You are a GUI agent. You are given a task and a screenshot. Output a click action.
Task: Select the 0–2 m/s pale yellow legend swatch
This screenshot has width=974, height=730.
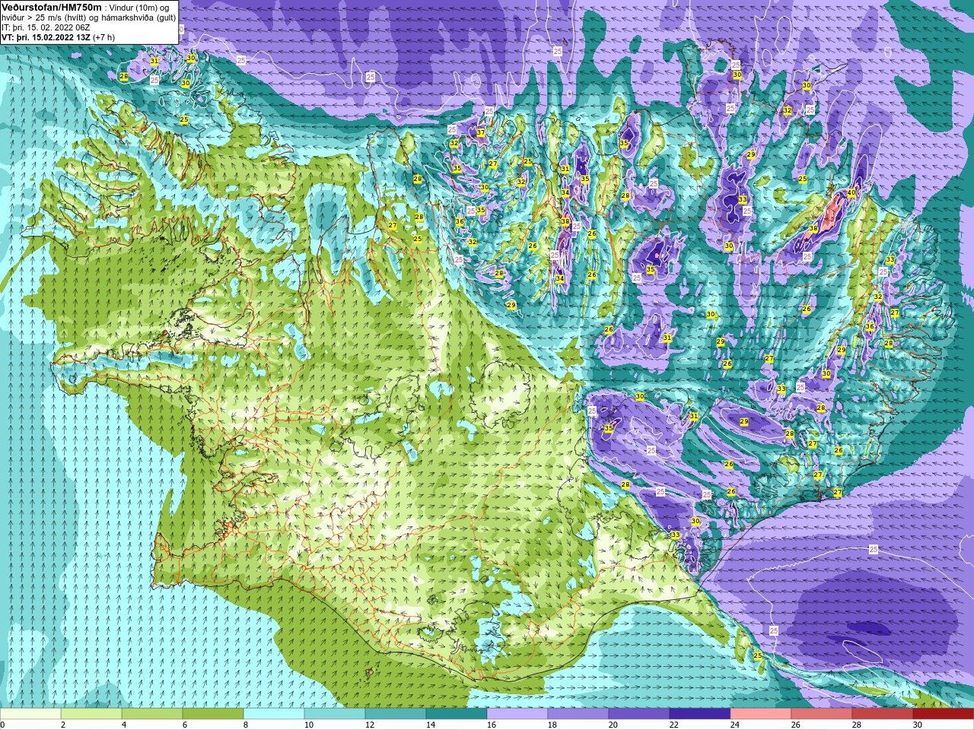pos(30,714)
